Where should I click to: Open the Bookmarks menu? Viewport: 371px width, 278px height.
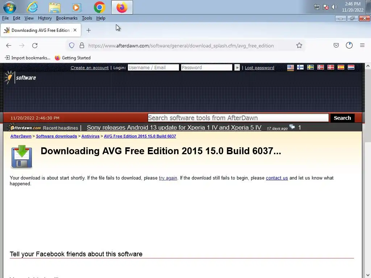coord(67,18)
